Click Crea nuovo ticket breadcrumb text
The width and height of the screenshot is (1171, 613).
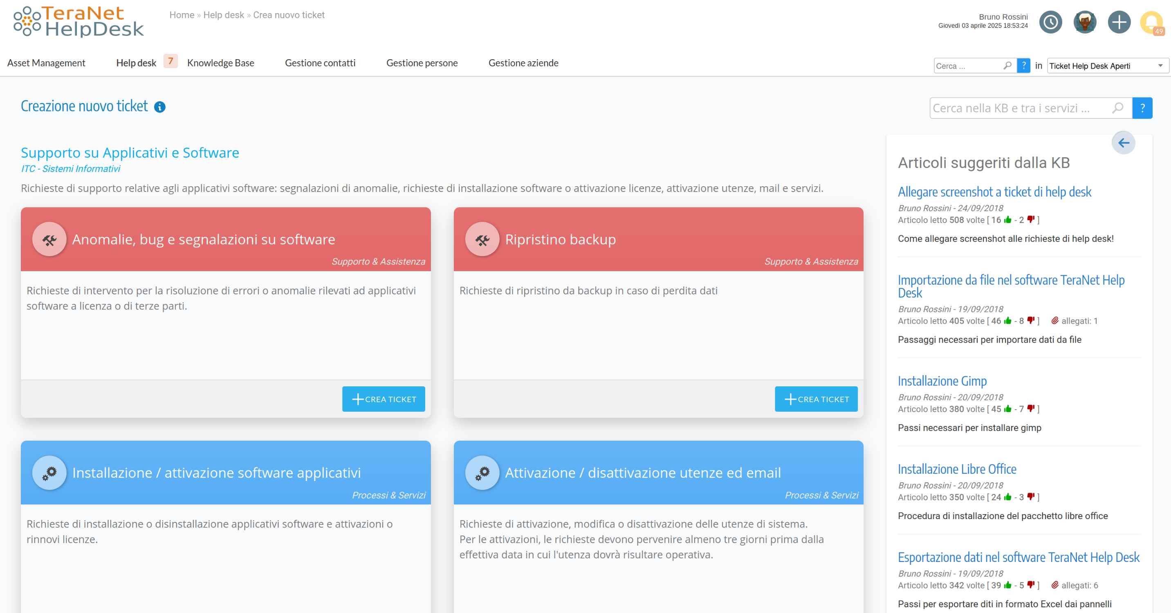[x=289, y=15]
